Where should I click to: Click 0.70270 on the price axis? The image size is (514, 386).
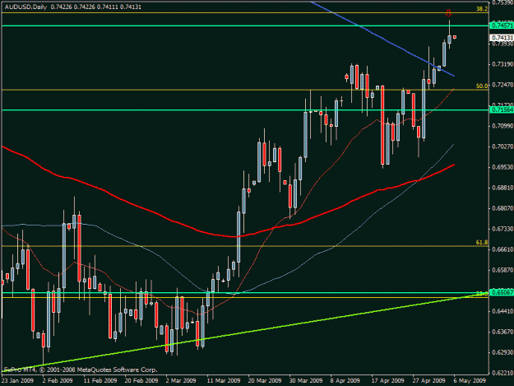(502, 146)
